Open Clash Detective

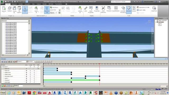(103, 10)
